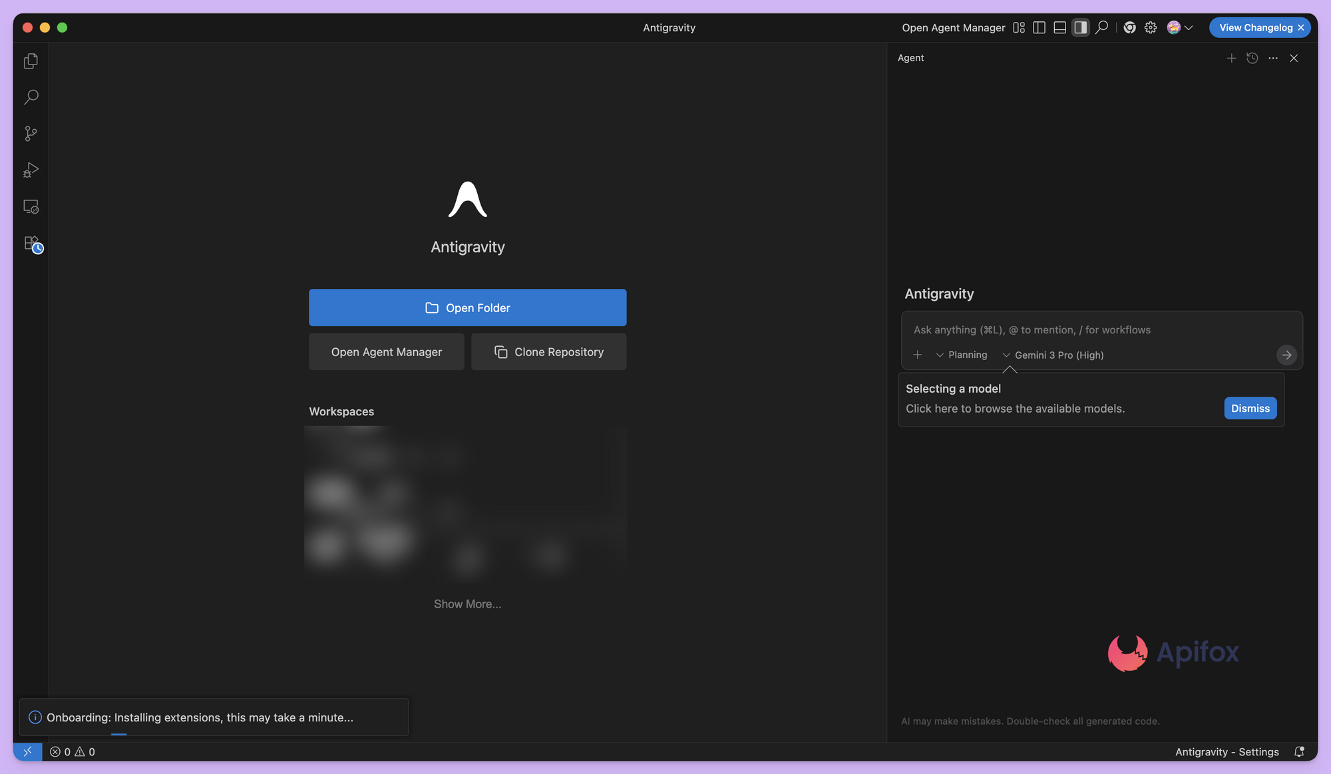Open the Agent panel more options menu
1331x774 pixels.
click(x=1273, y=59)
